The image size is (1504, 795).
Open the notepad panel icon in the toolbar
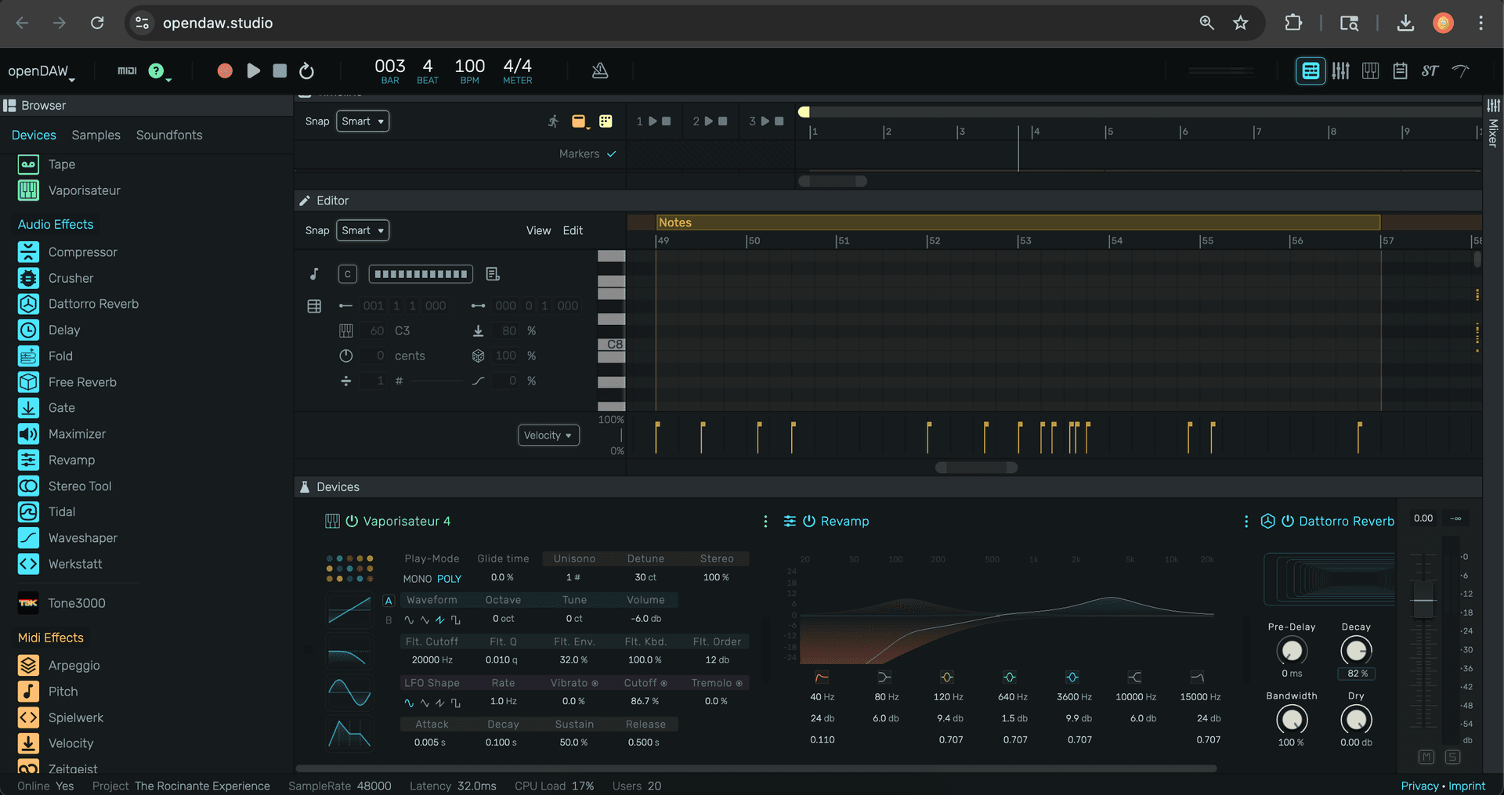tap(1401, 70)
